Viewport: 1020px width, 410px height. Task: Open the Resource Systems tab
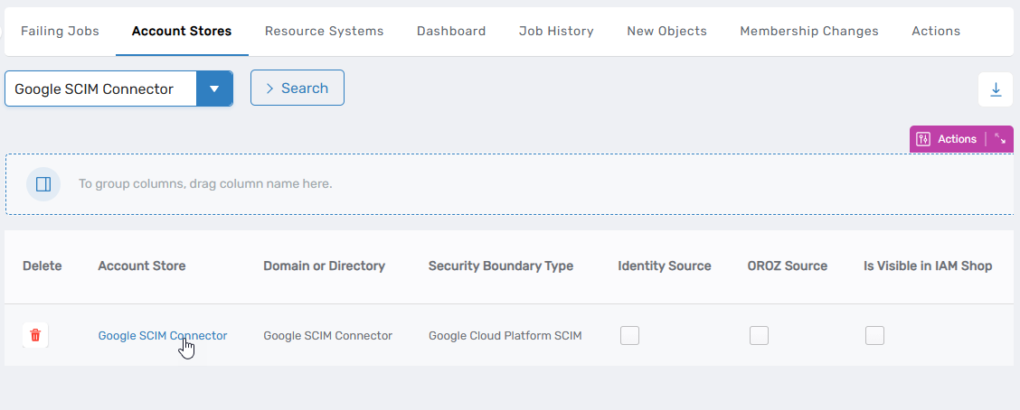pyautogui.click(x=324, y=31)
